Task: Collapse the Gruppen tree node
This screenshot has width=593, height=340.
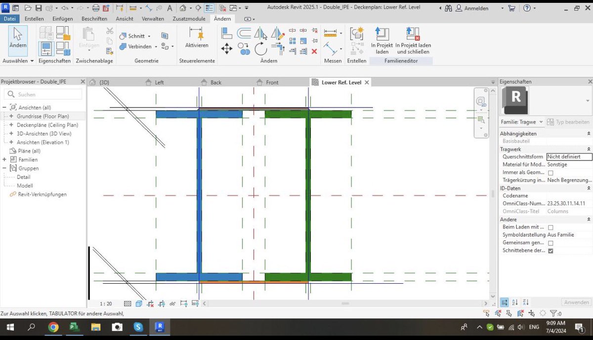Action: 4,168
